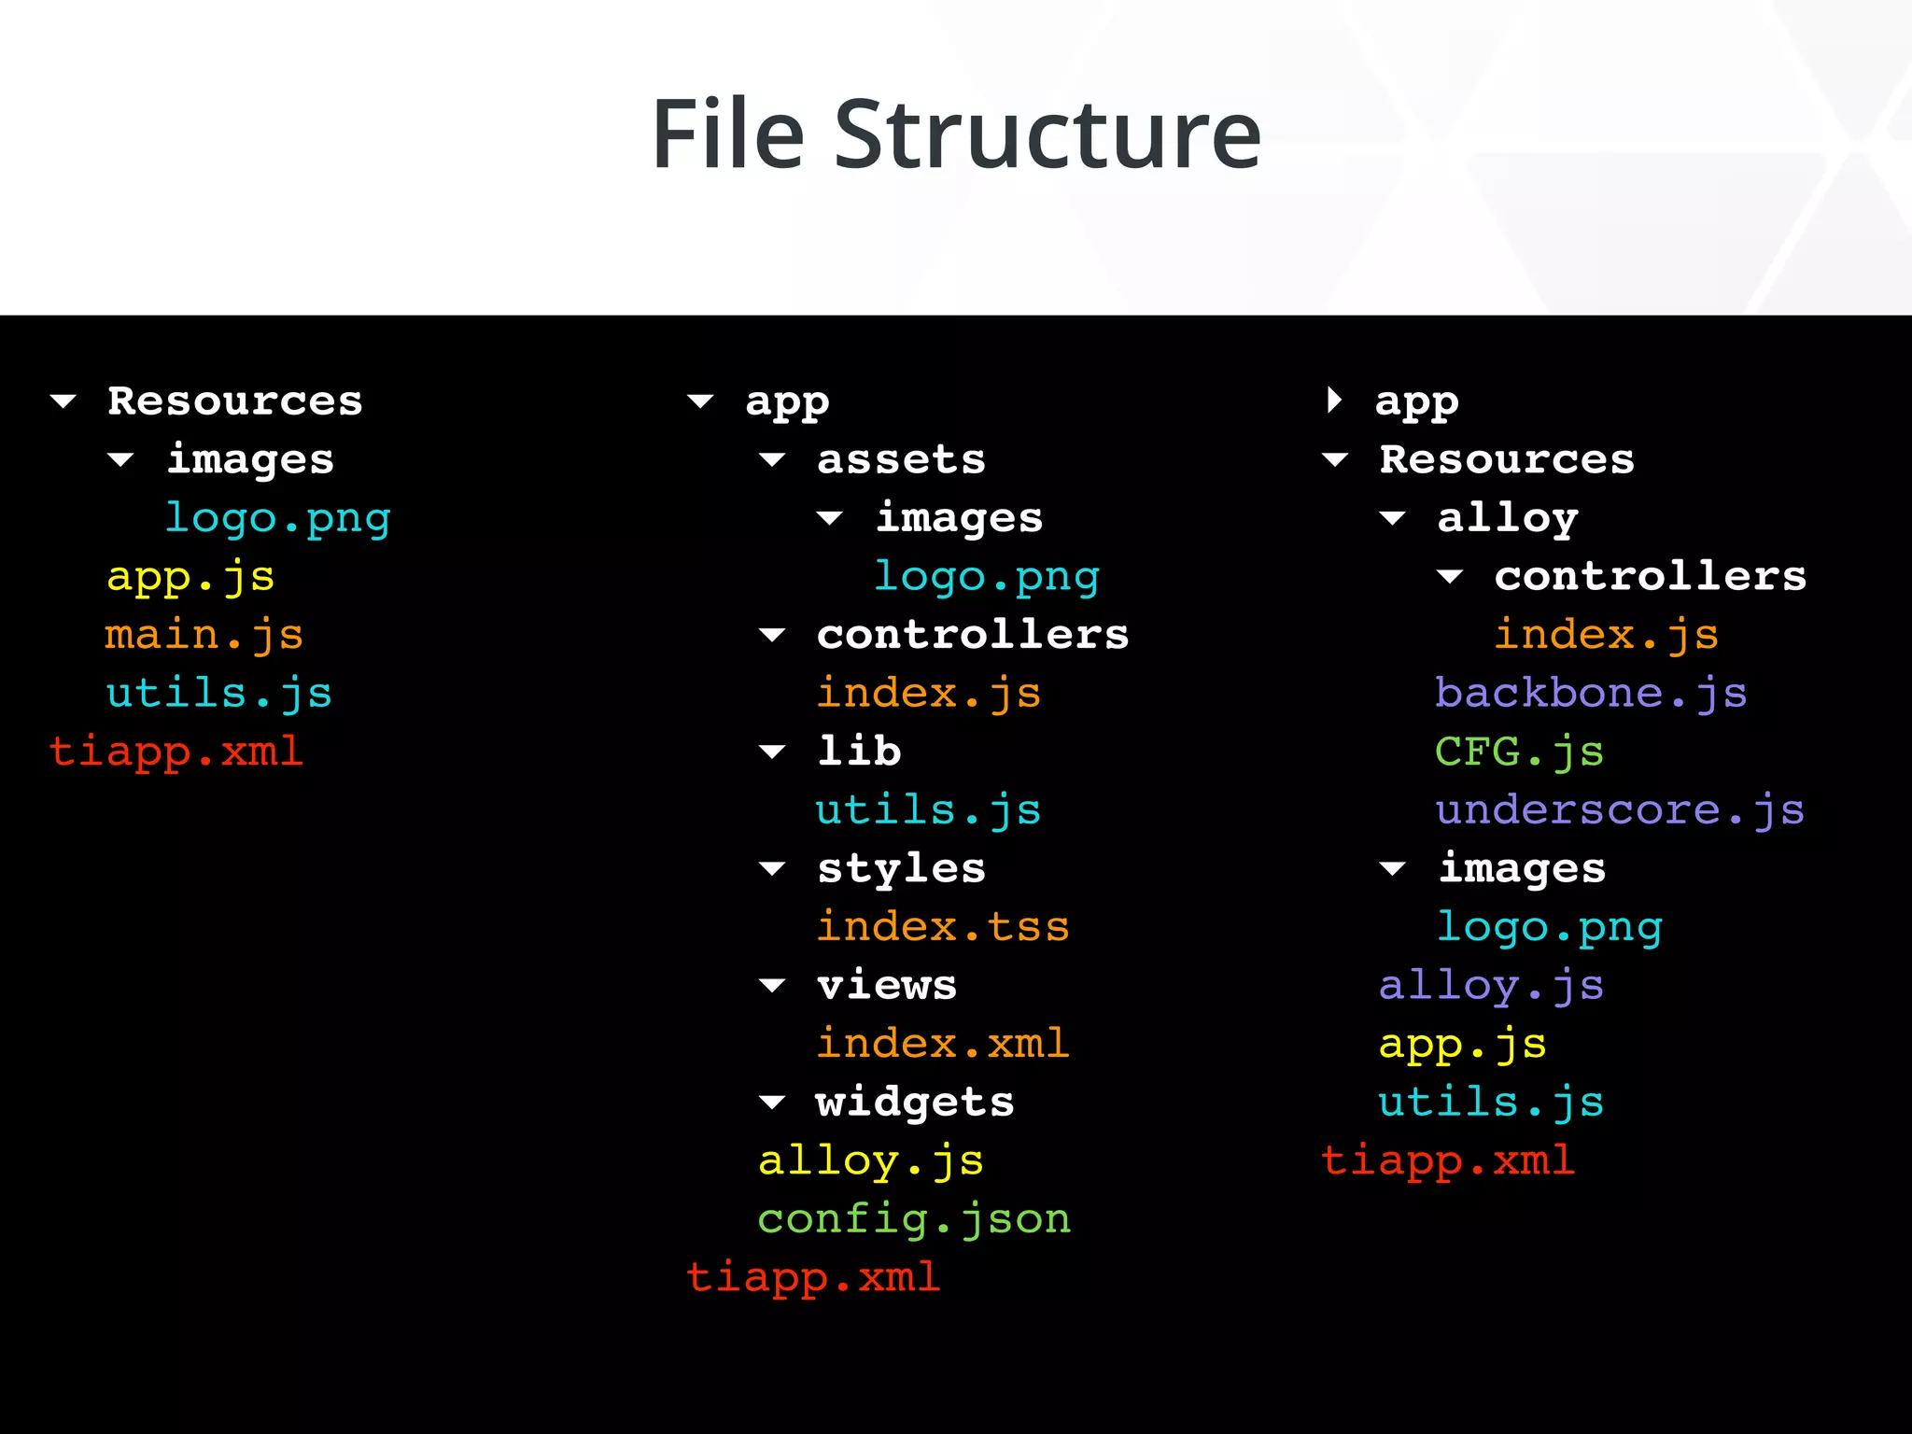Viewport: 1912px width, 1434px height.
Task: Open the CFG.js file
Action: pyautogui.click(x=1519, y=752)
